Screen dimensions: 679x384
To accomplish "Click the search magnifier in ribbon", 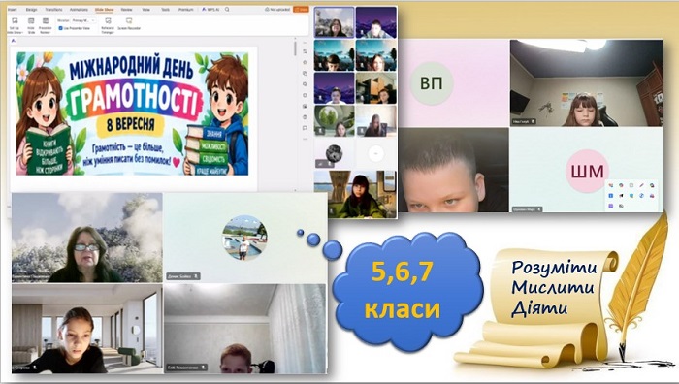I will pos(227,9).
